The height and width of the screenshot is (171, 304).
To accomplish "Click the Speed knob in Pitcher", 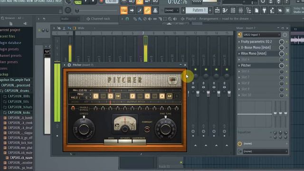I will 84,129.
